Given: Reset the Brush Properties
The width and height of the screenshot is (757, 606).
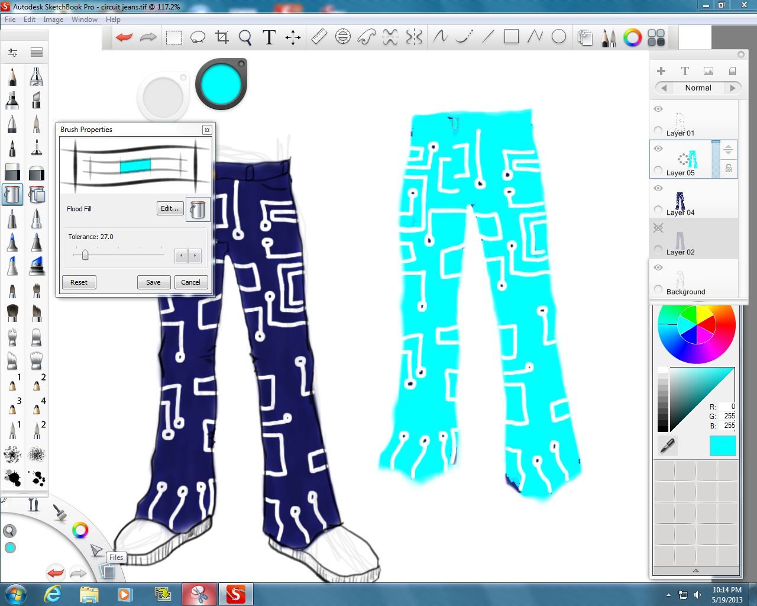Looking at the screenshot, I should point(79,282).
